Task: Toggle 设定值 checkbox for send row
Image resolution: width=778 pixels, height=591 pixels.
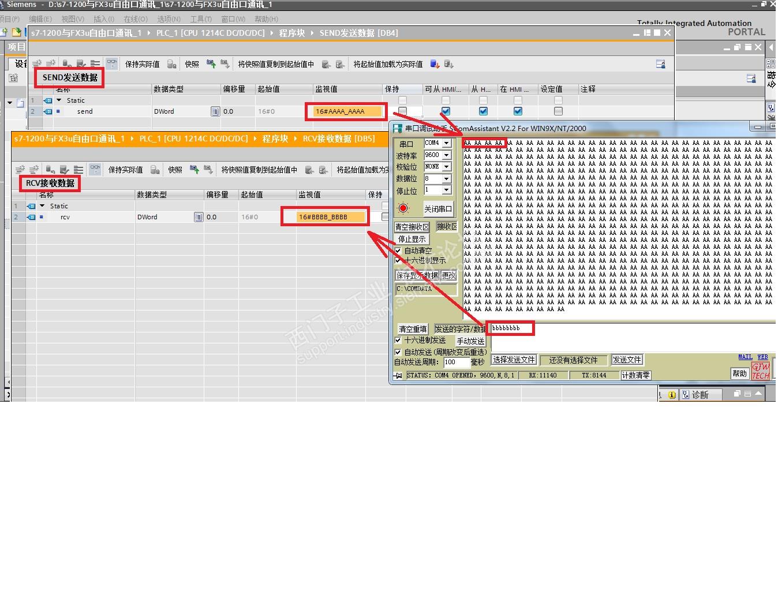Action: coord(558,111)
